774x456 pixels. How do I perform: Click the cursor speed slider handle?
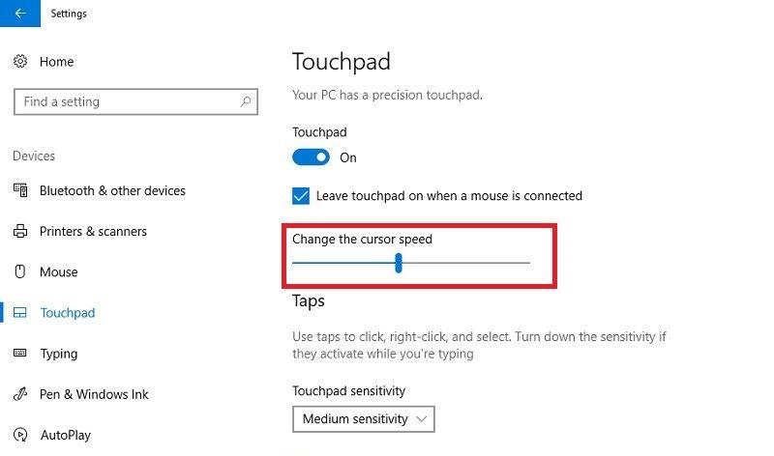point(399,263)
